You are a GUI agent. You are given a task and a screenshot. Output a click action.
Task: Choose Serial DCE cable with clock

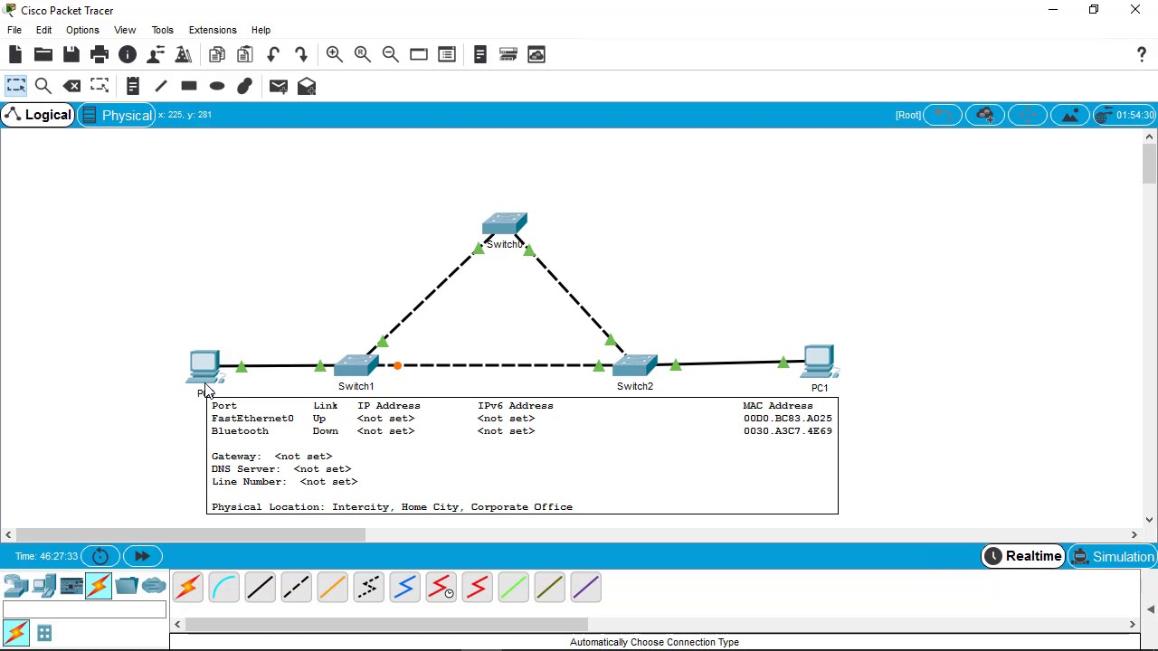441,588
